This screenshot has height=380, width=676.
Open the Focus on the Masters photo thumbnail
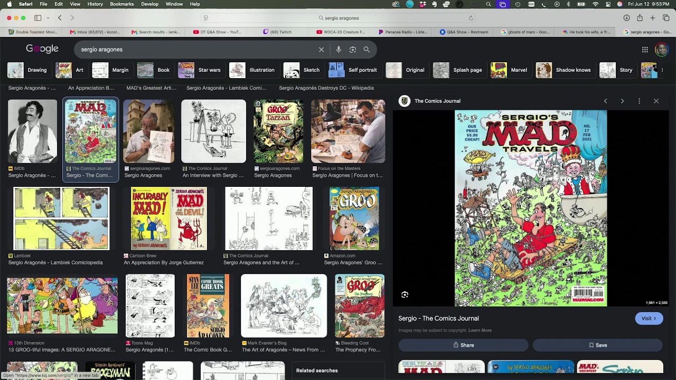[x=348, y=131]
